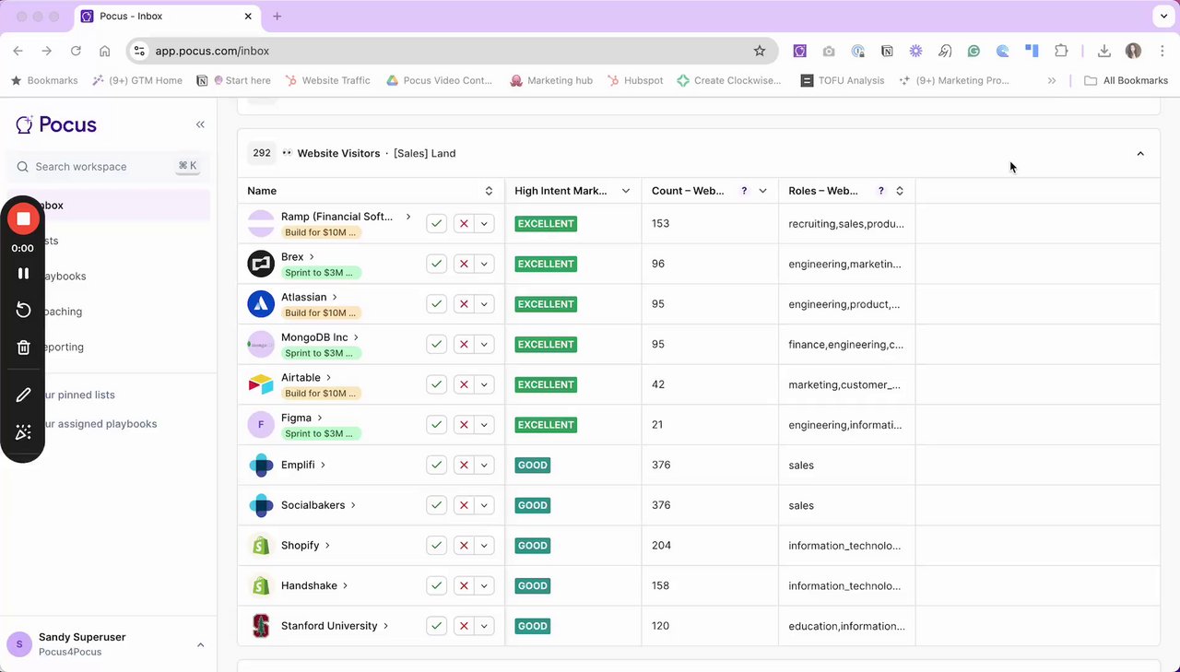Open the action dropdown for Atlassian
This screenshot has height=672, width=1180.
[x=484, y=304]
